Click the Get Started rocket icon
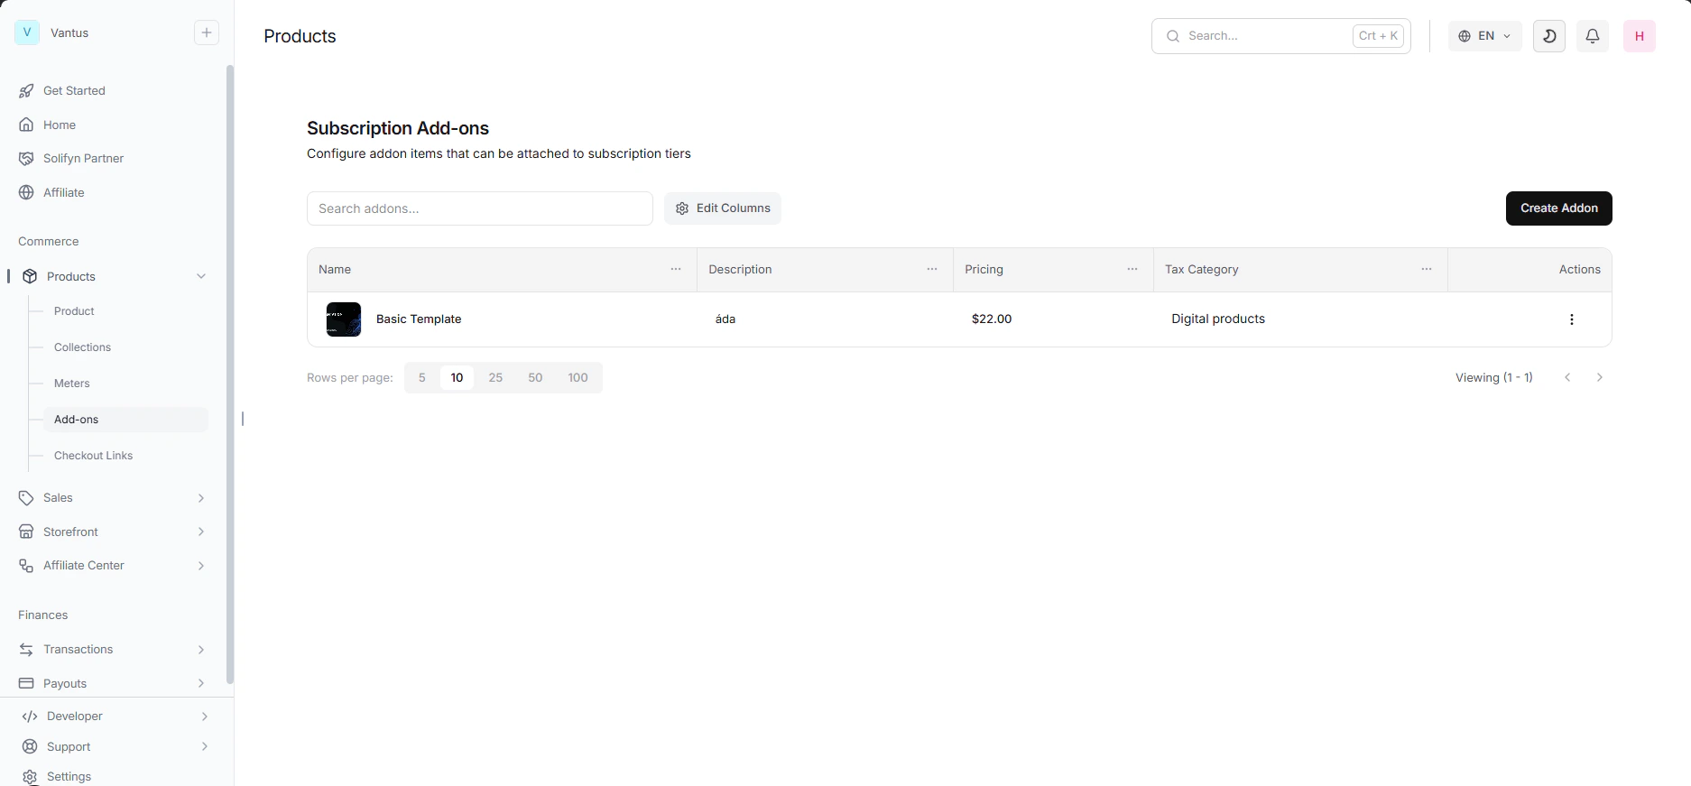The height and width of the screenshot is (786, 1691). [26, 90]
